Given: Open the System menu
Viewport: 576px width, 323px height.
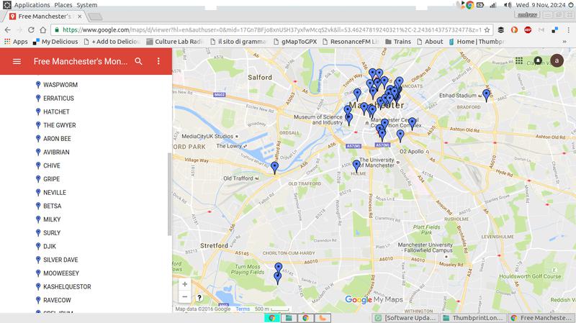Looking at the screenshot, I should (x=86, y=5).
